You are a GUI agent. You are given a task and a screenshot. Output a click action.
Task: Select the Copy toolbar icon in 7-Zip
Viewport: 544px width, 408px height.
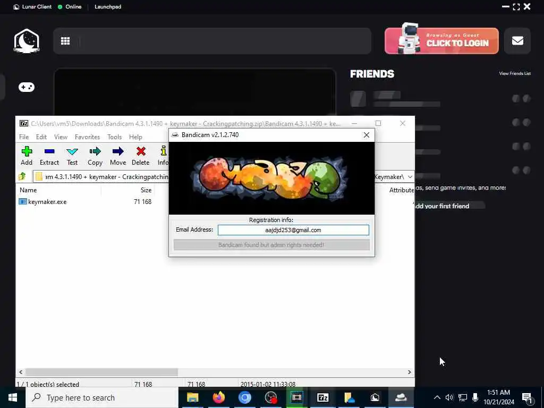[95, 156]
